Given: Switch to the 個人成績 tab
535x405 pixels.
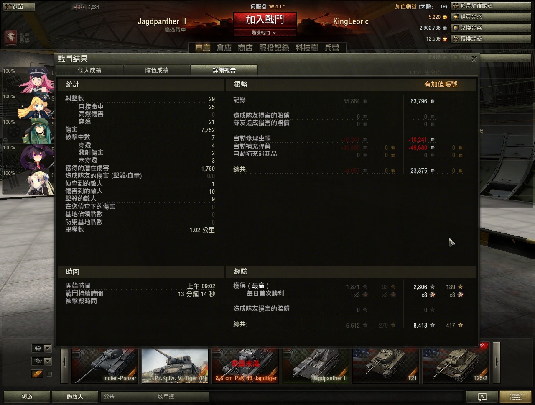Looking at the screenshot, I should pyautogui.click(x=89, y=70).
